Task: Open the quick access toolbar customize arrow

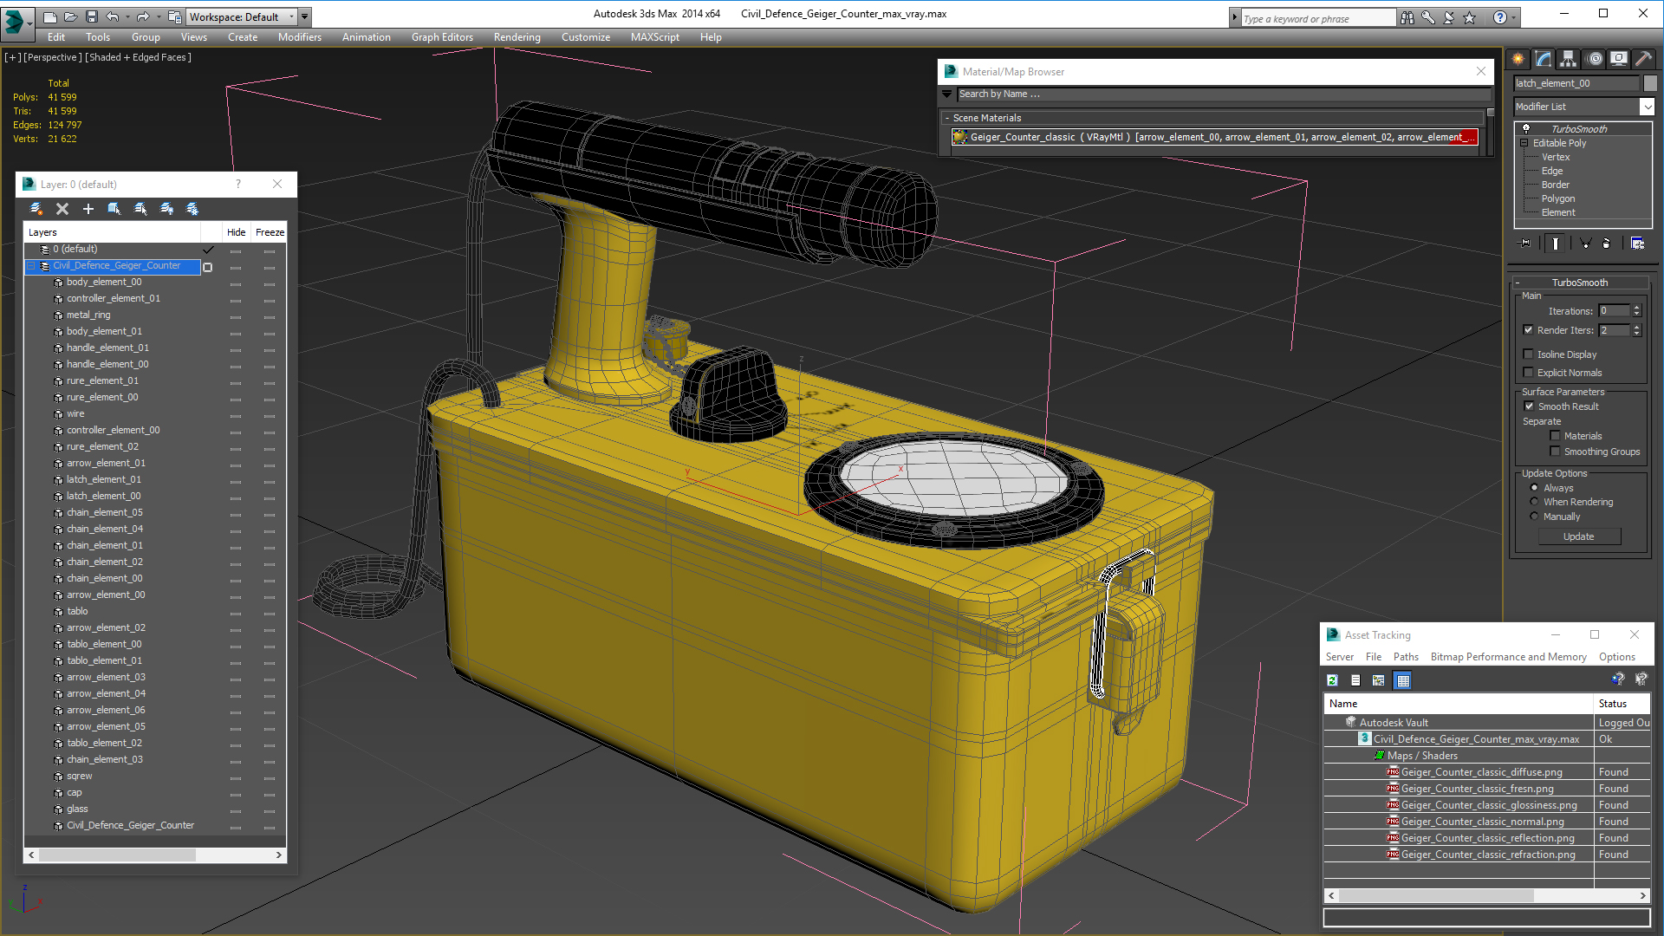Action: (304, 16)
